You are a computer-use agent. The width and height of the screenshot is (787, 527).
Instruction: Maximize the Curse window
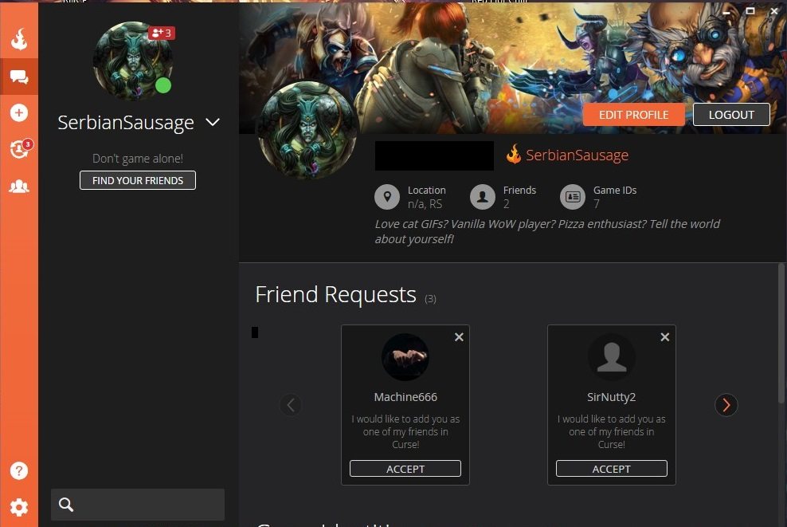coord(750,11)
